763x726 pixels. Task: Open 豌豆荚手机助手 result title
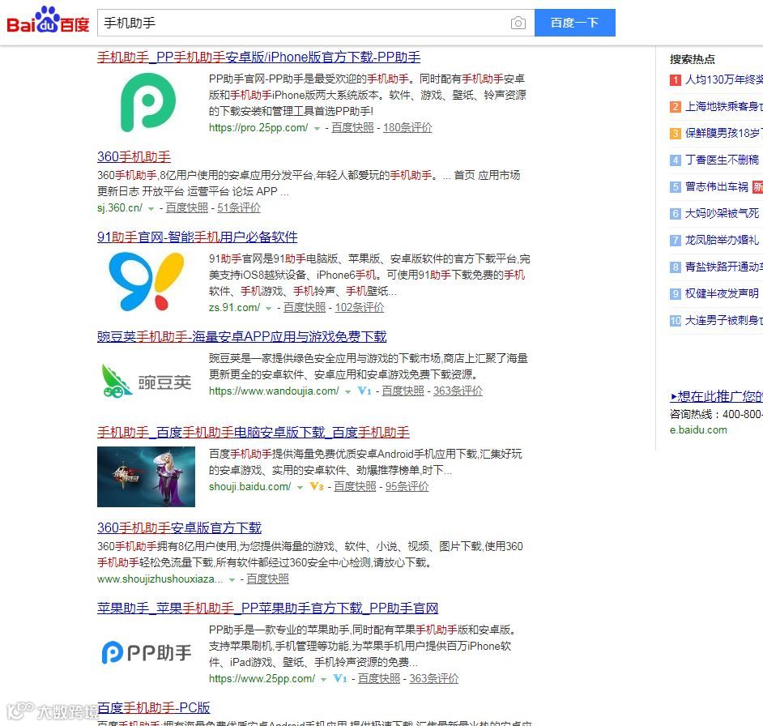[242, 337]
